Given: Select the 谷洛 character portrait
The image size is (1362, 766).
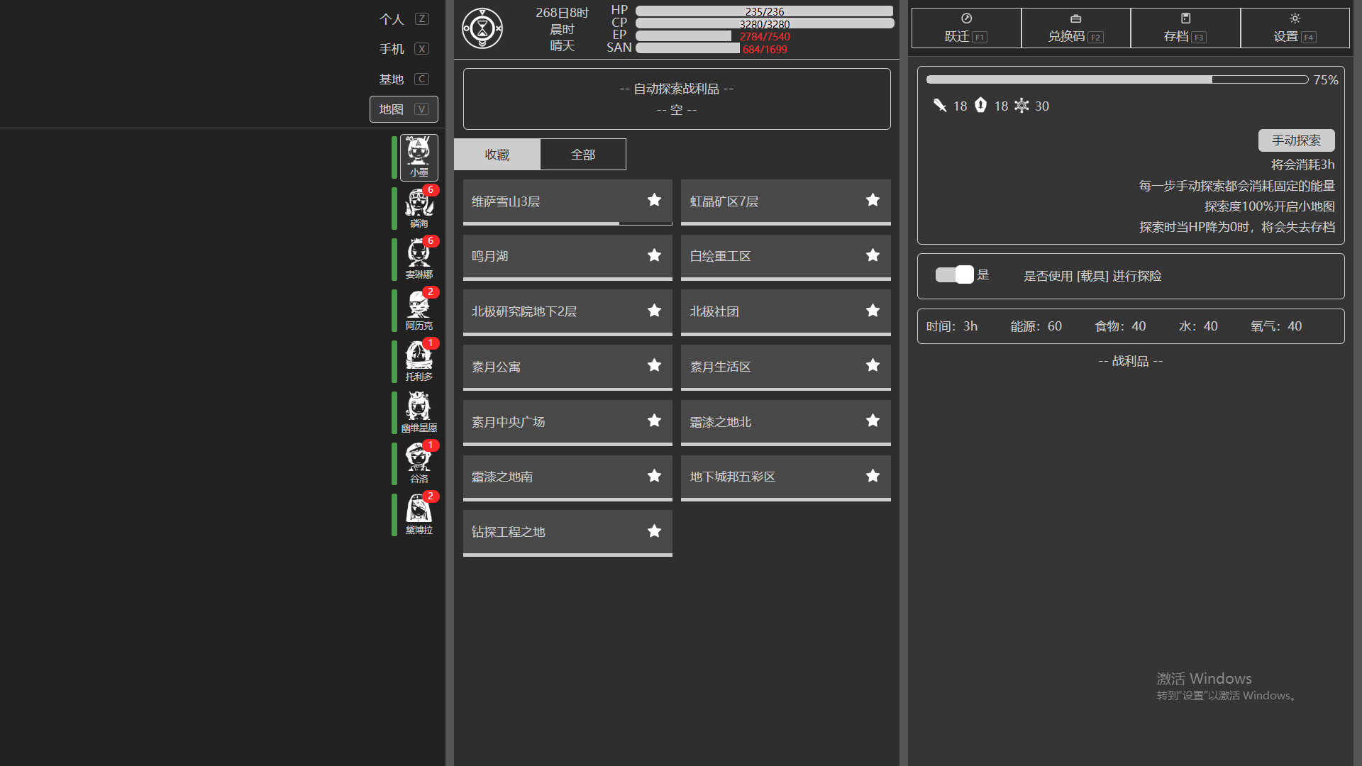Looking at the screenshot, I should [419, 464].
